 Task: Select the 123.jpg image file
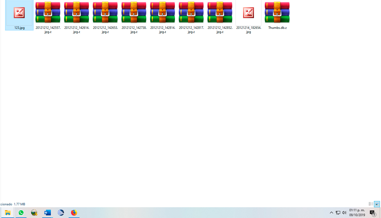click(x=19, y=13)
